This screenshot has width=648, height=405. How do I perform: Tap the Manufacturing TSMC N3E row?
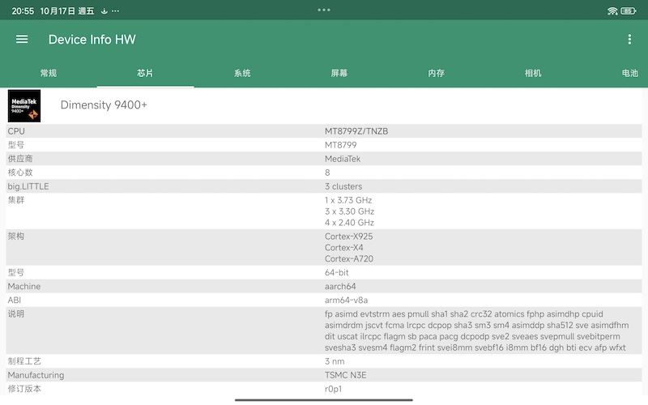[x=324, y=375]
